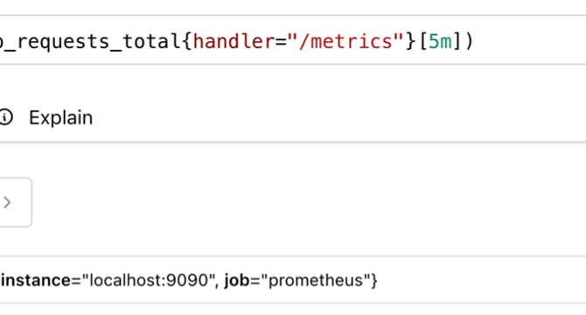Click the opening square bracket before 5m
The width and height of the screenshot is (586, 315).
423,41
